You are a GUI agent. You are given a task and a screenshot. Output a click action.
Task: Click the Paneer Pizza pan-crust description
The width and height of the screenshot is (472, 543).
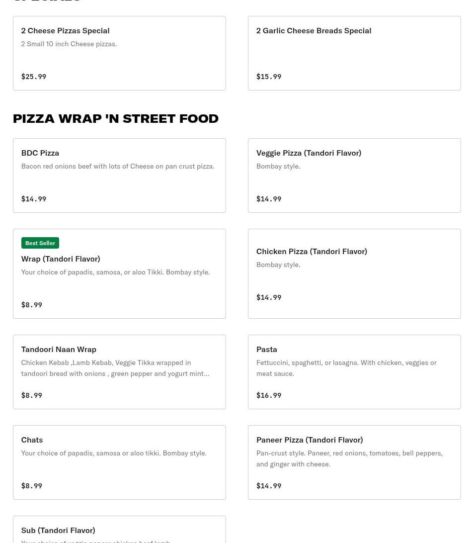[x=349, y=458]
